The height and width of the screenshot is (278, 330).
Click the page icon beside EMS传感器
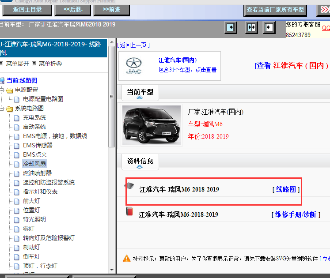17,146
